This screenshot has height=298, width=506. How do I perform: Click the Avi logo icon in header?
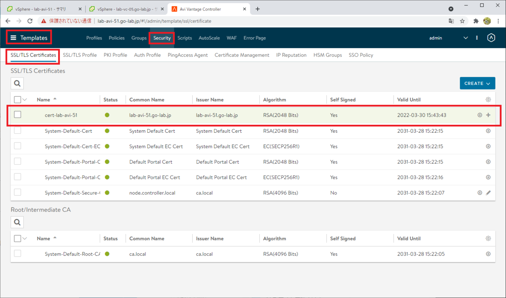click(491, 38)
